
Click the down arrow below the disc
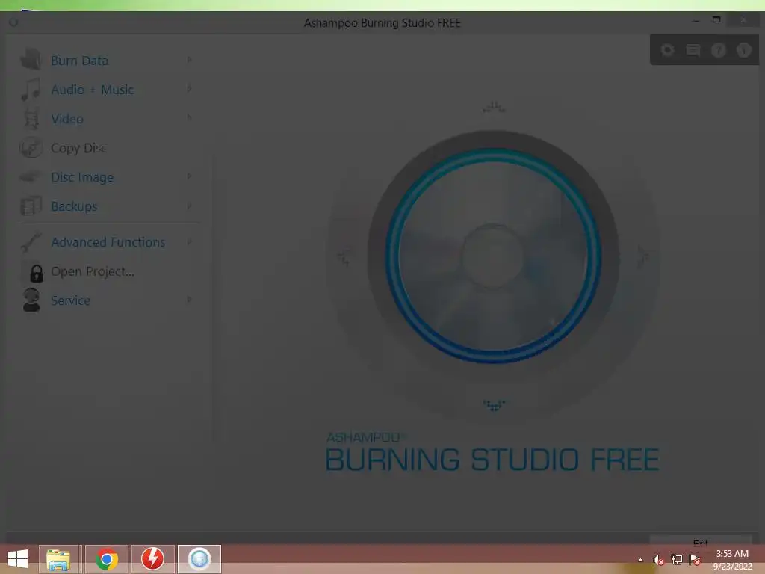pyautogui.click(x=494, y=405)
